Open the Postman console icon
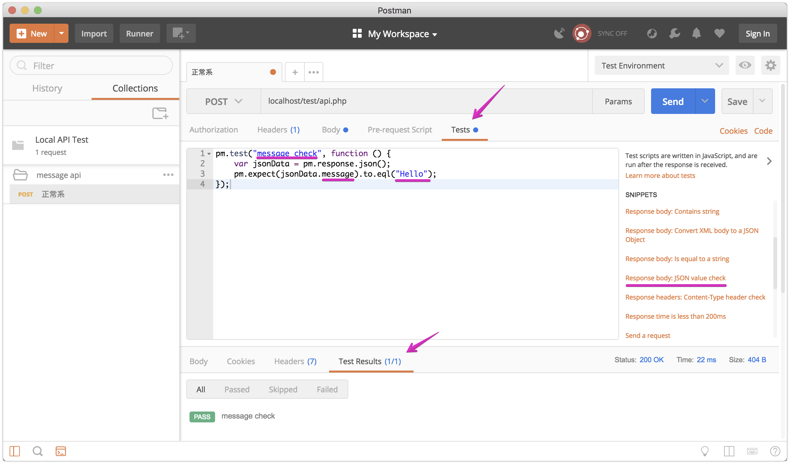Viewport: 790px width, 464px height. pyautogui.click(x=60, y=451)
